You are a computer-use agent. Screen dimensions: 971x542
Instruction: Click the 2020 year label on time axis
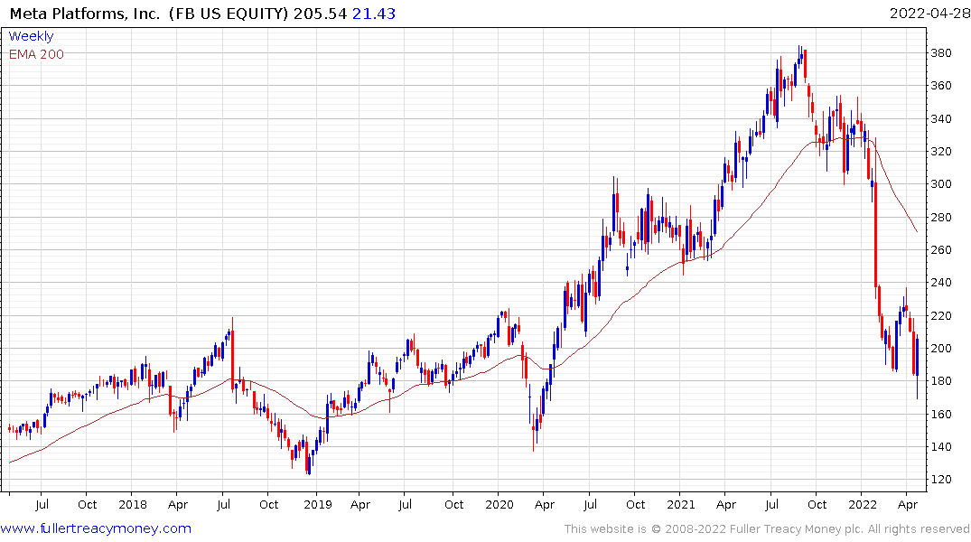pos(500,504)
